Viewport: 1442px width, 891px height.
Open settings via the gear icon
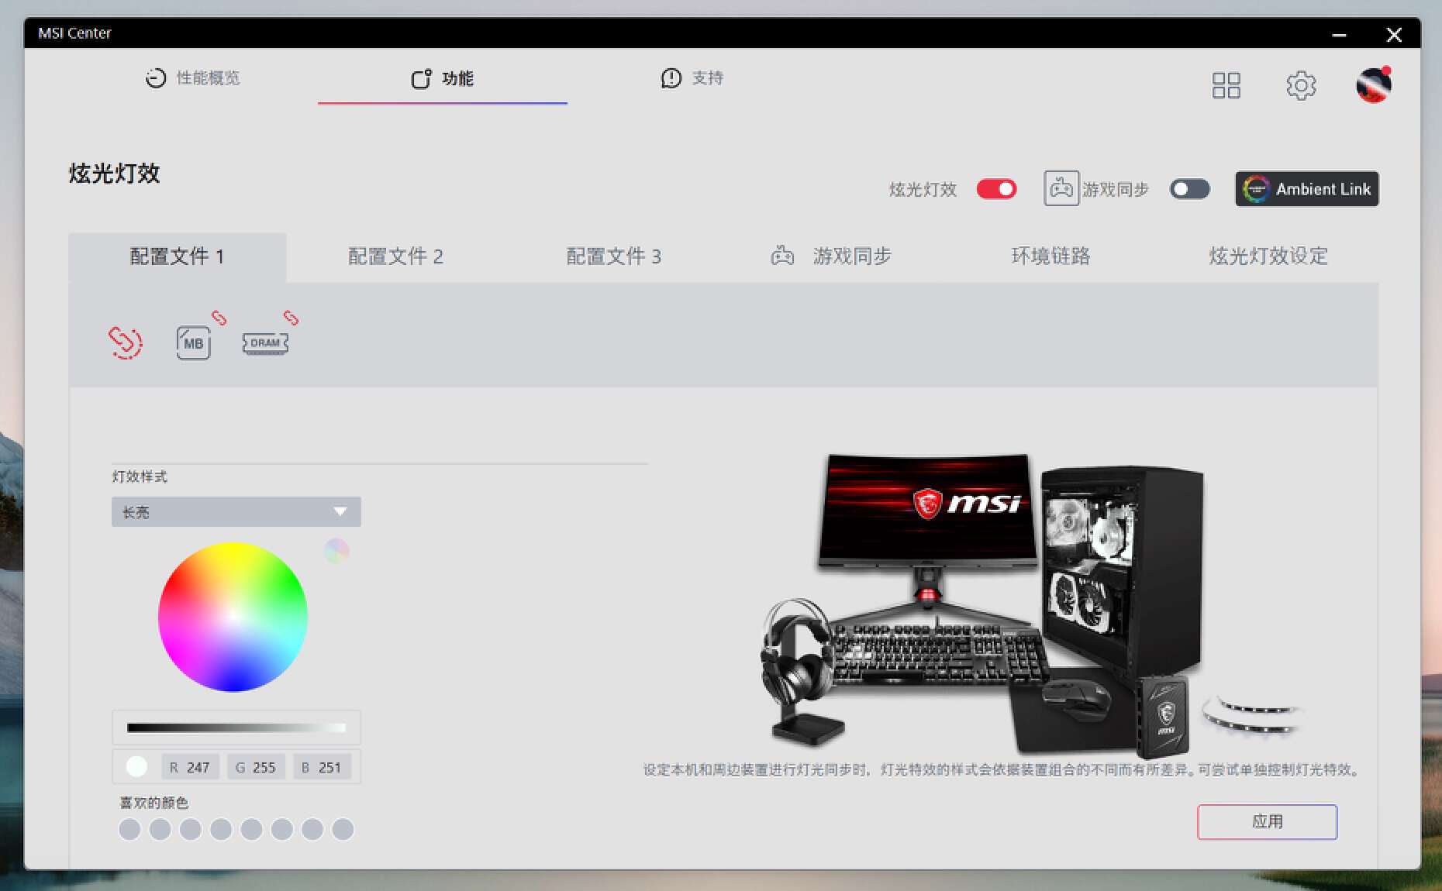tap(1301, 85)
